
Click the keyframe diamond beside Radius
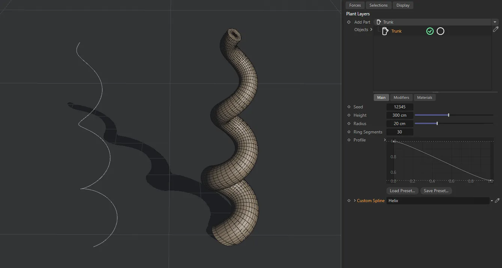tap(349, 124)
